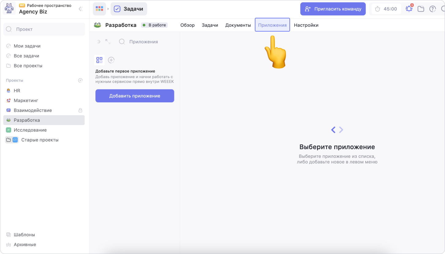Screen dimensions: 445x254
Task: Switch to the Обзор tab
Action: (x=187, y=25)
